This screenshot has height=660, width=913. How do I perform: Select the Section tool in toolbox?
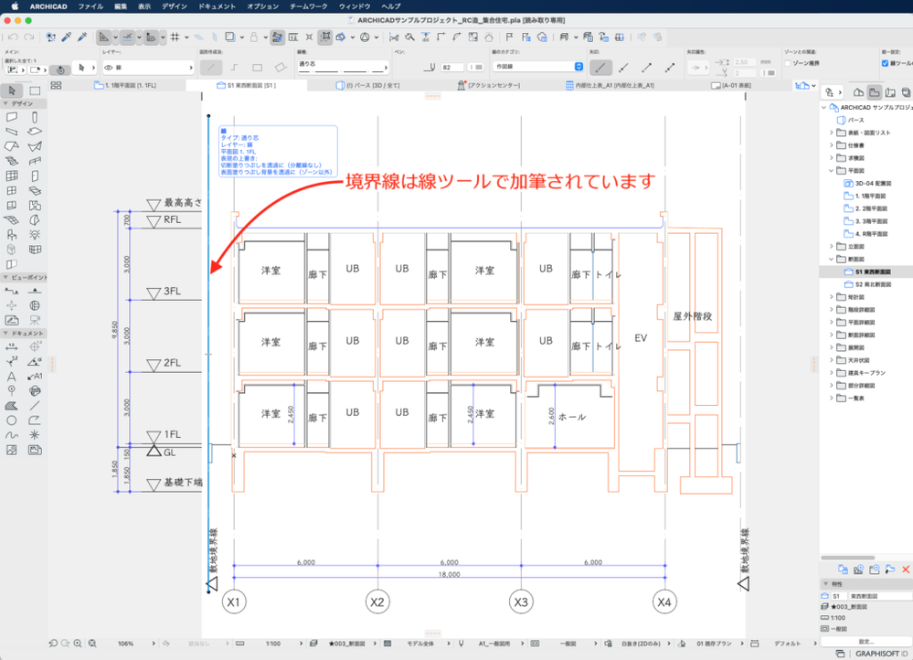[x=12, y=291]
